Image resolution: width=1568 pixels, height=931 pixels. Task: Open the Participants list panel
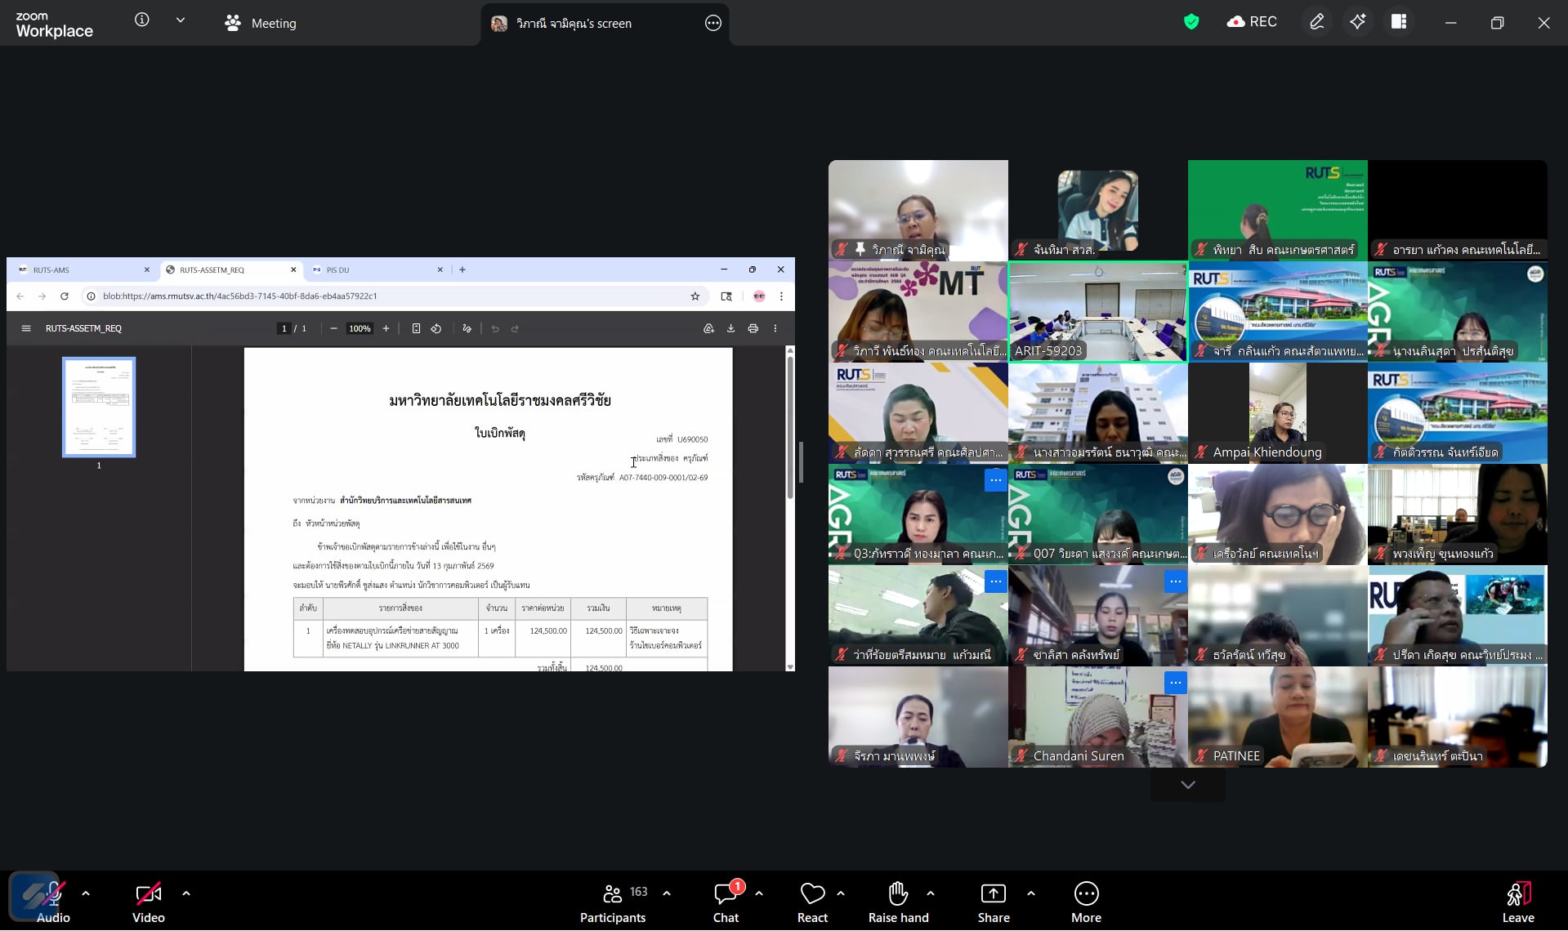click(x=613, y=902)
